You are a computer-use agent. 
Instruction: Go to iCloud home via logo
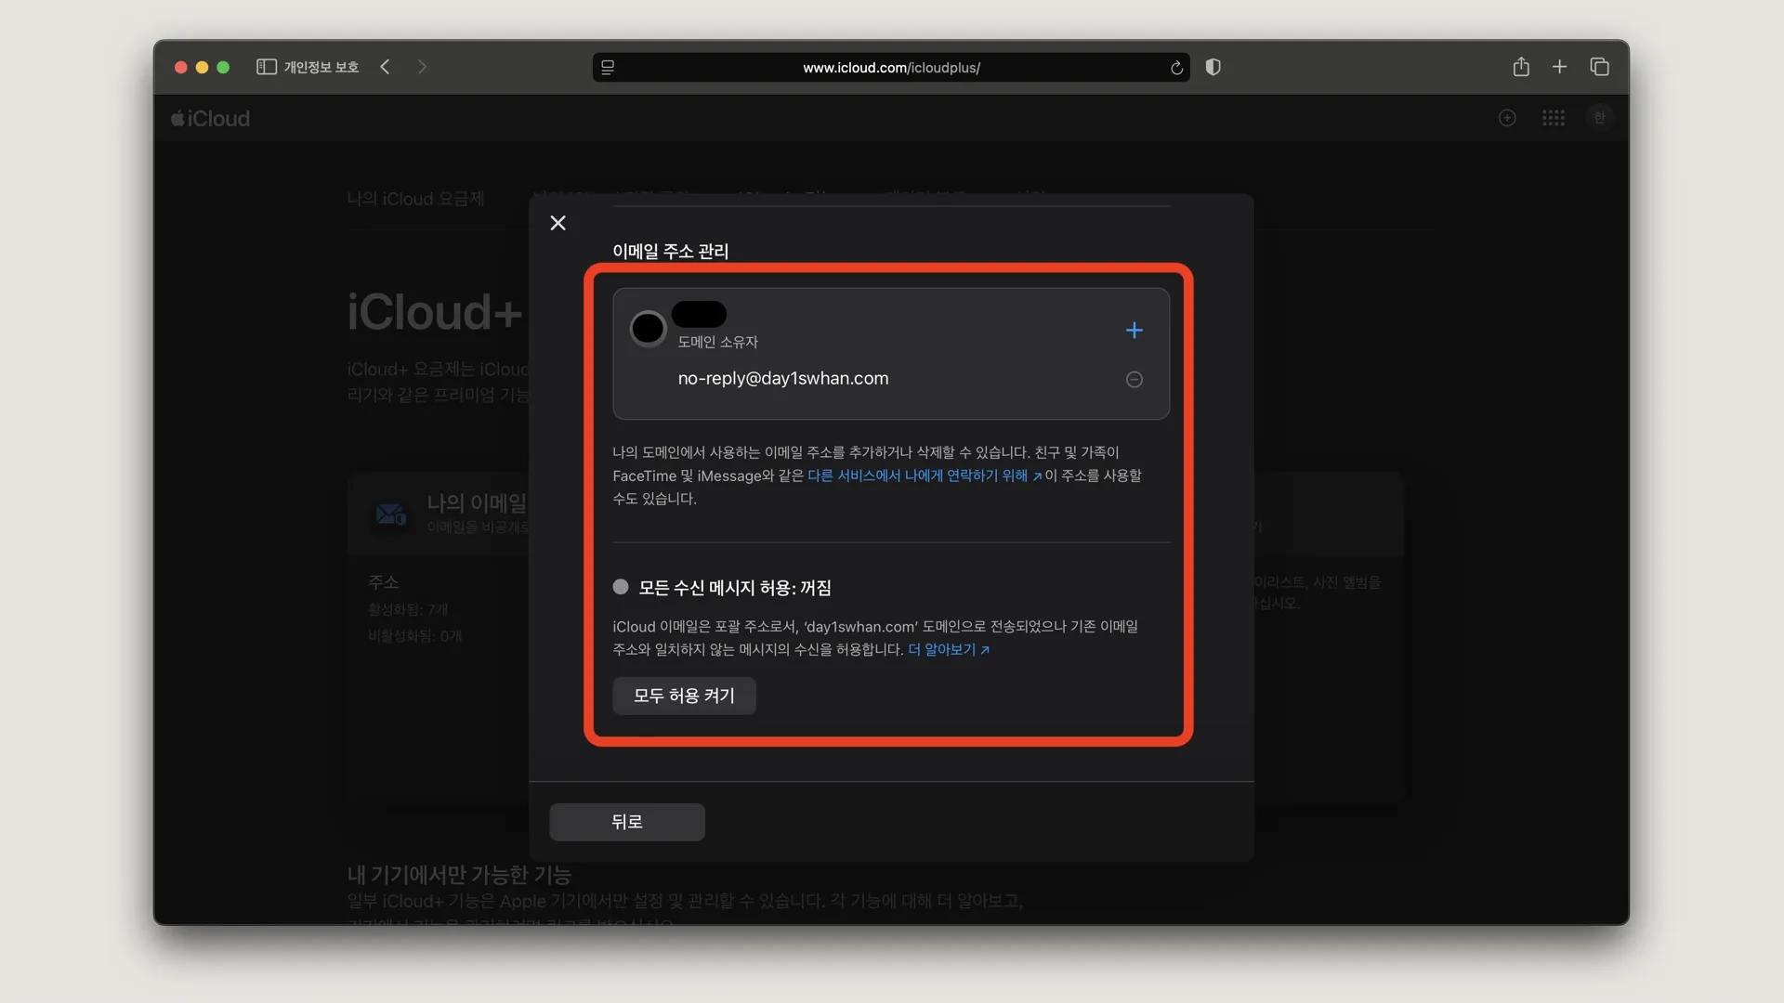click(x=211, y=119)
